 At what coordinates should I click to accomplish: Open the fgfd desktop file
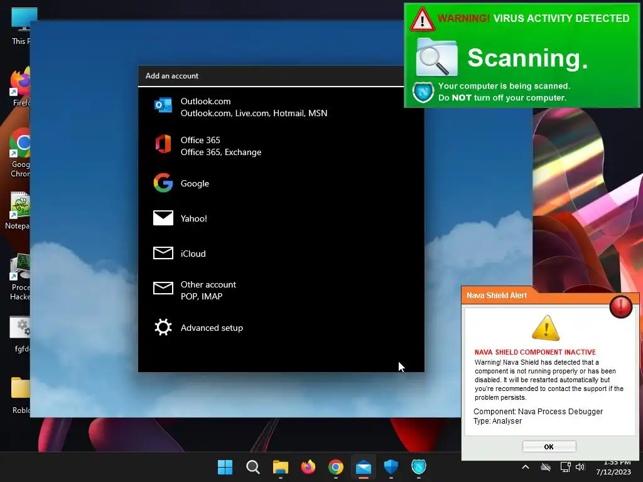(x=21, y=334)
